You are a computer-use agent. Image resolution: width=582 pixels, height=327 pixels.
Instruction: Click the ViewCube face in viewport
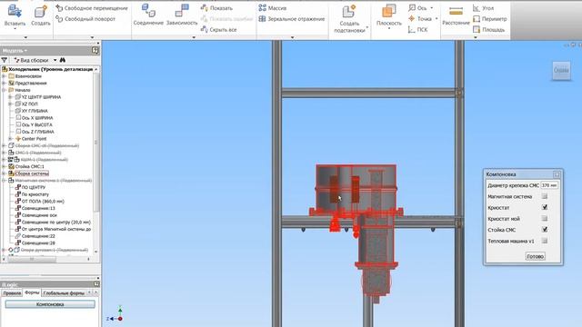[561, 70]
